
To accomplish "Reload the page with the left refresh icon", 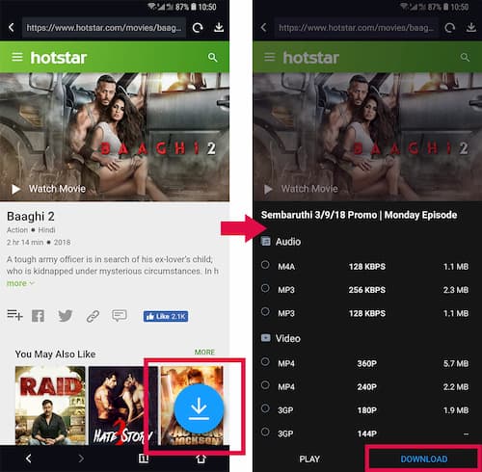I will 198,28.
